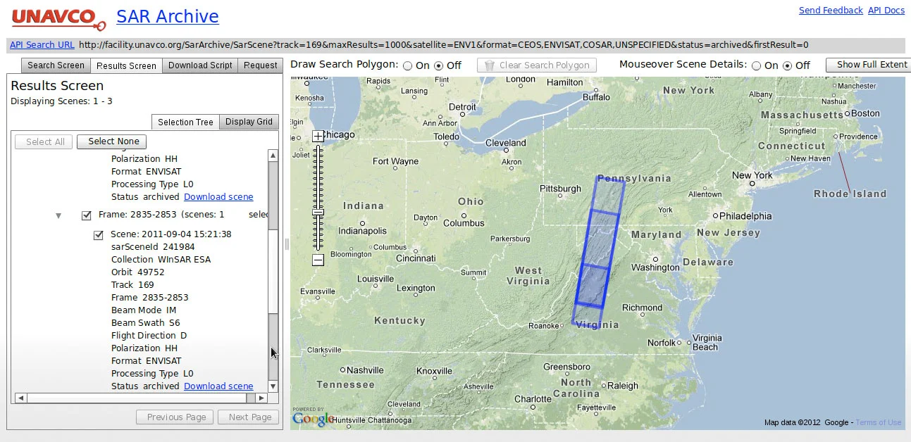The height and width of the screenshot is (442, 911).
Task: Uncheck Scene 2011-09-04 15:21:38 checkbox
Action: click(99, 235)
